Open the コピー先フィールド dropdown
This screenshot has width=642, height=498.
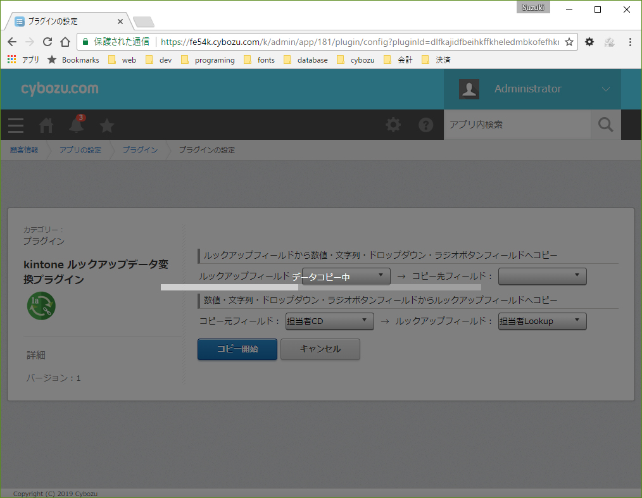pos(542,277)
